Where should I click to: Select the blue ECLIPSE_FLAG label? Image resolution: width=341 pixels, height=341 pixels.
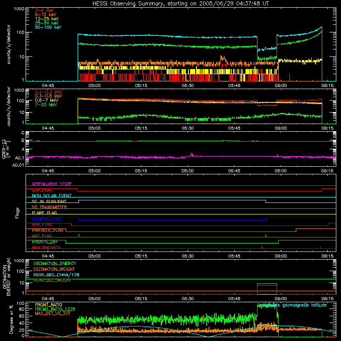(47, 219)
